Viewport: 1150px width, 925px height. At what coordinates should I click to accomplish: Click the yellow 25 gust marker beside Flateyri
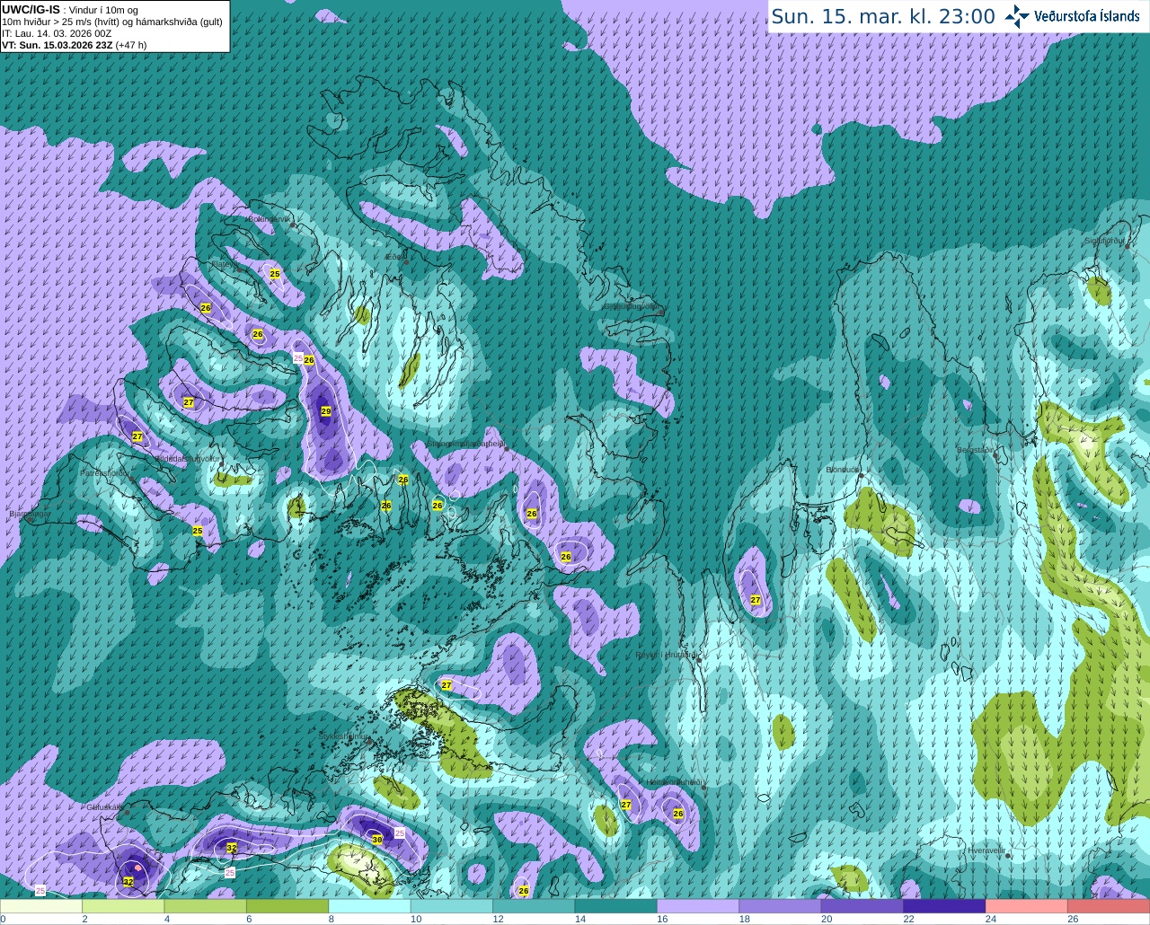[275, 274]
